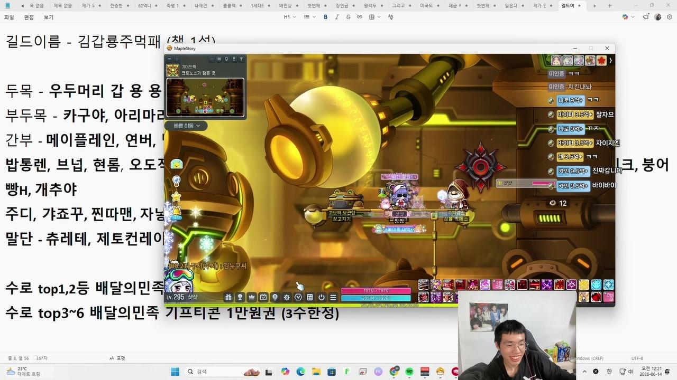Click the V matrix icon in MapleStory
The height and width of the screenshot is (380, 677).
298,297
